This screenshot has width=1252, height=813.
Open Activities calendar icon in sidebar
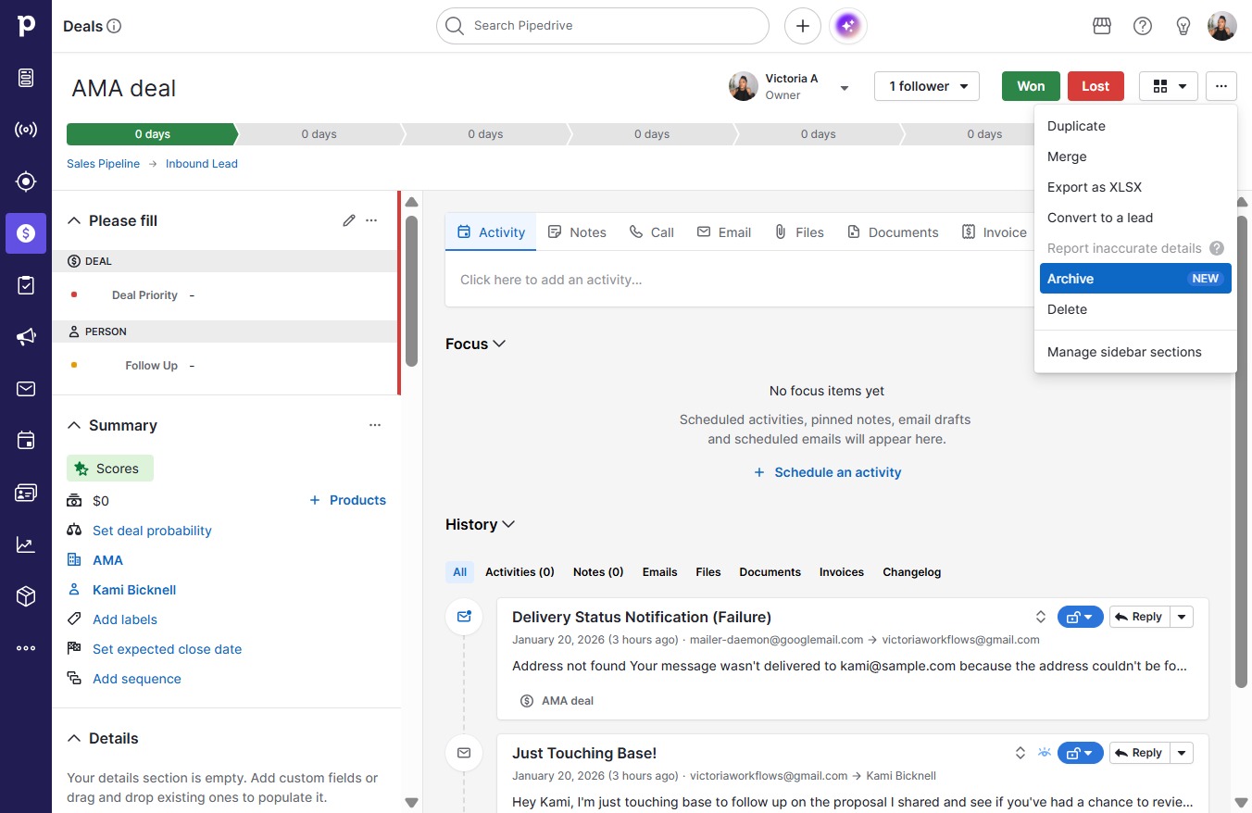tap(26, 441)
